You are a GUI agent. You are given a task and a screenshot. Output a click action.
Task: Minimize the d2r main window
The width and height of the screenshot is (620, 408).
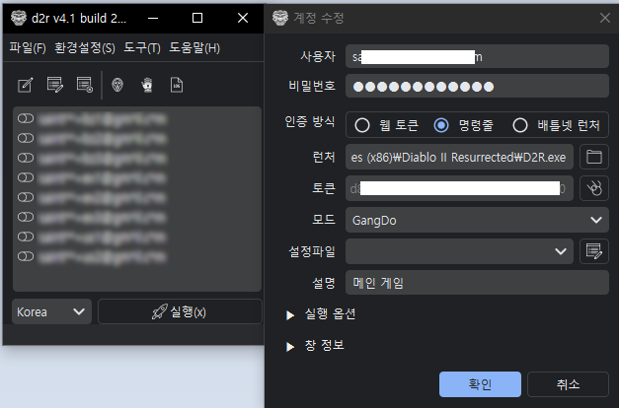pyautogui.click(x=153, y=18)
